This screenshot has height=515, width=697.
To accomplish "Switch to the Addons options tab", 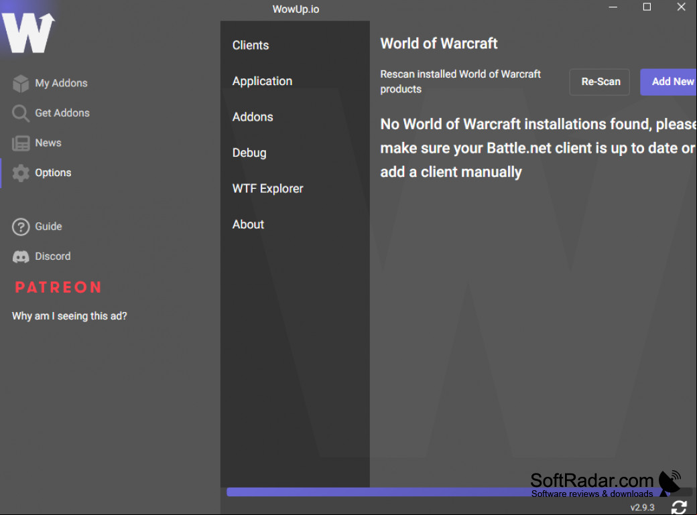I will (x=253, y=117).
